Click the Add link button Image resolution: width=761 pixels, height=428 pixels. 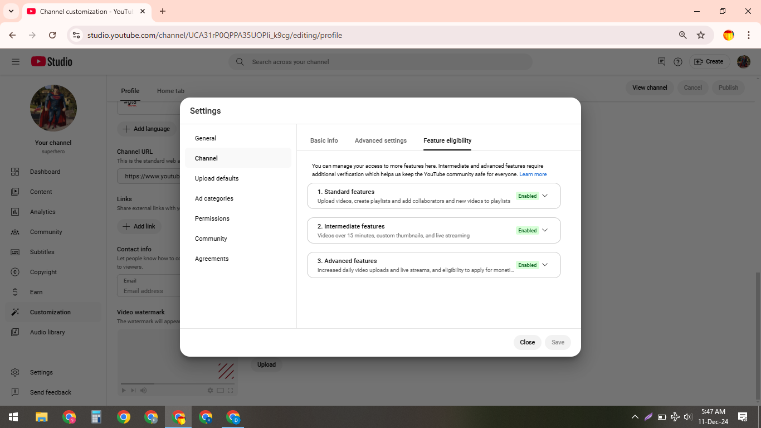click(x=139, y=226)
